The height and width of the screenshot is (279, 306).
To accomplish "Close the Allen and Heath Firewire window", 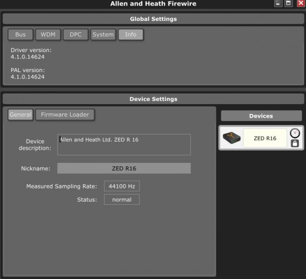I will pyautogui.click(x=301, y=3).
